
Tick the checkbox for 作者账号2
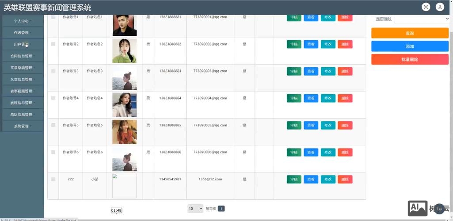pyautogui.click(x=53, y=44)
